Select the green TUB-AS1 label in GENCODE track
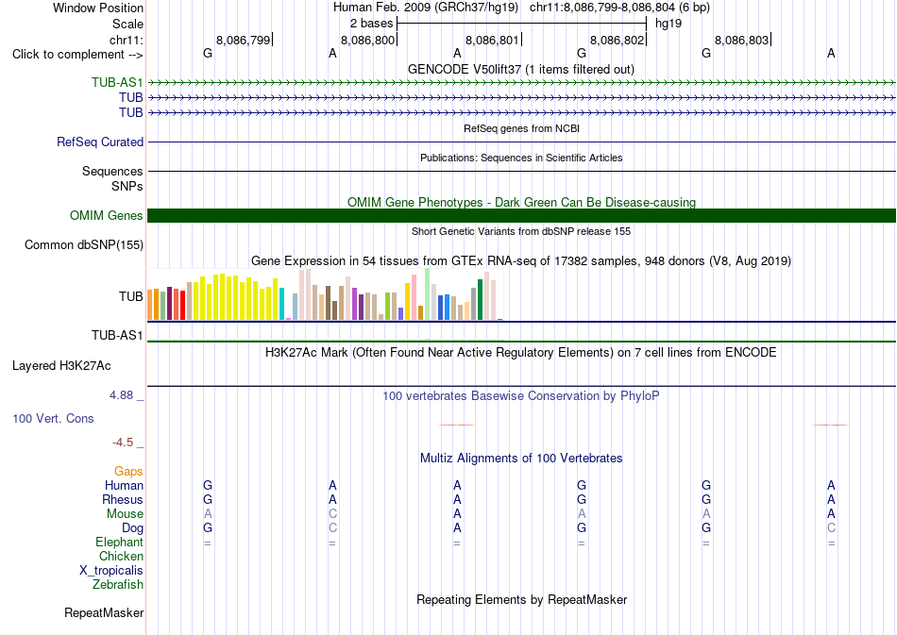The height and width of the screenshot is (635, 897). 117,82
